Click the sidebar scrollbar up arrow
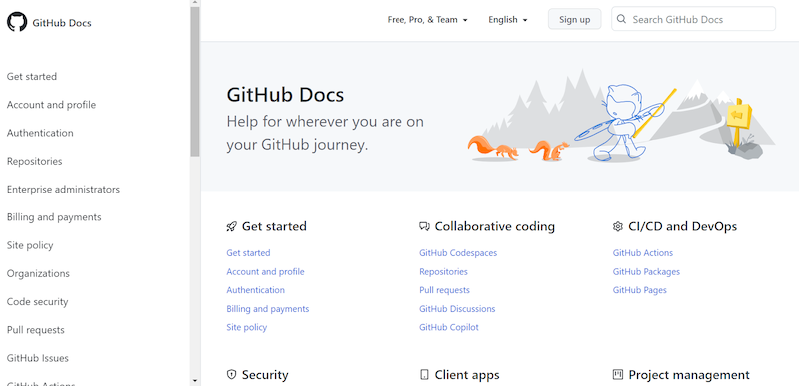799x386 pixels. coord(195,3)
